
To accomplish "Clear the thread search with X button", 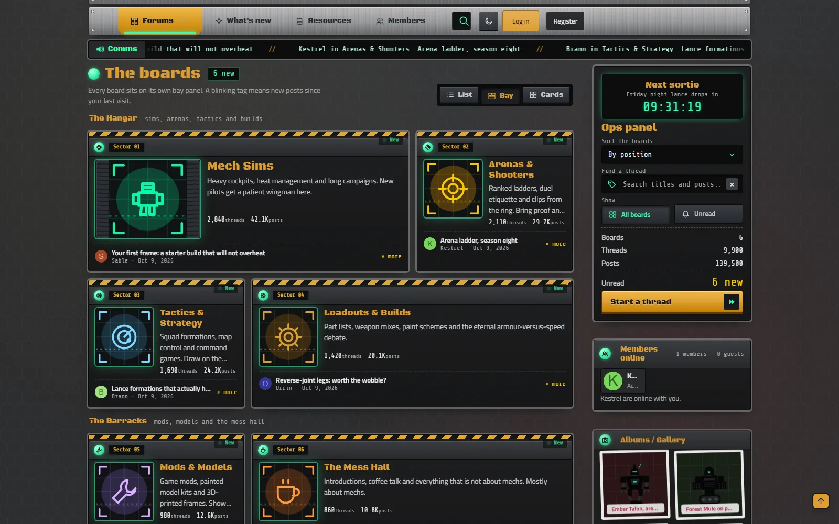I will pyautogui.click(x=732, y=184).
